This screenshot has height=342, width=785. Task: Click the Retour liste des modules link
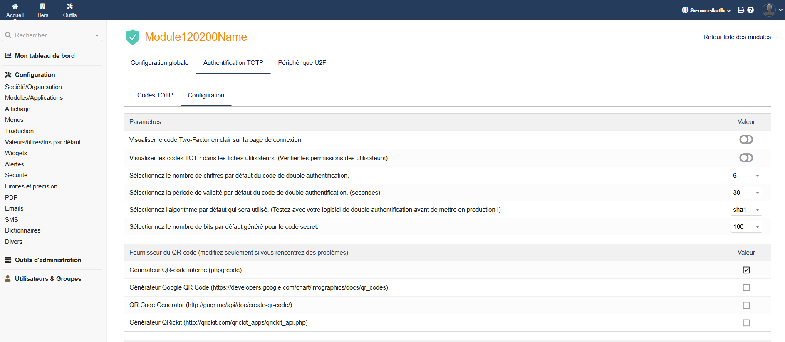tap(737, 37)
